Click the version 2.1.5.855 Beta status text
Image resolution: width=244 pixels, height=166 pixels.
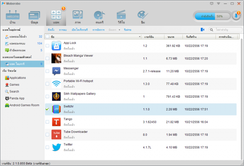(26, 163)
